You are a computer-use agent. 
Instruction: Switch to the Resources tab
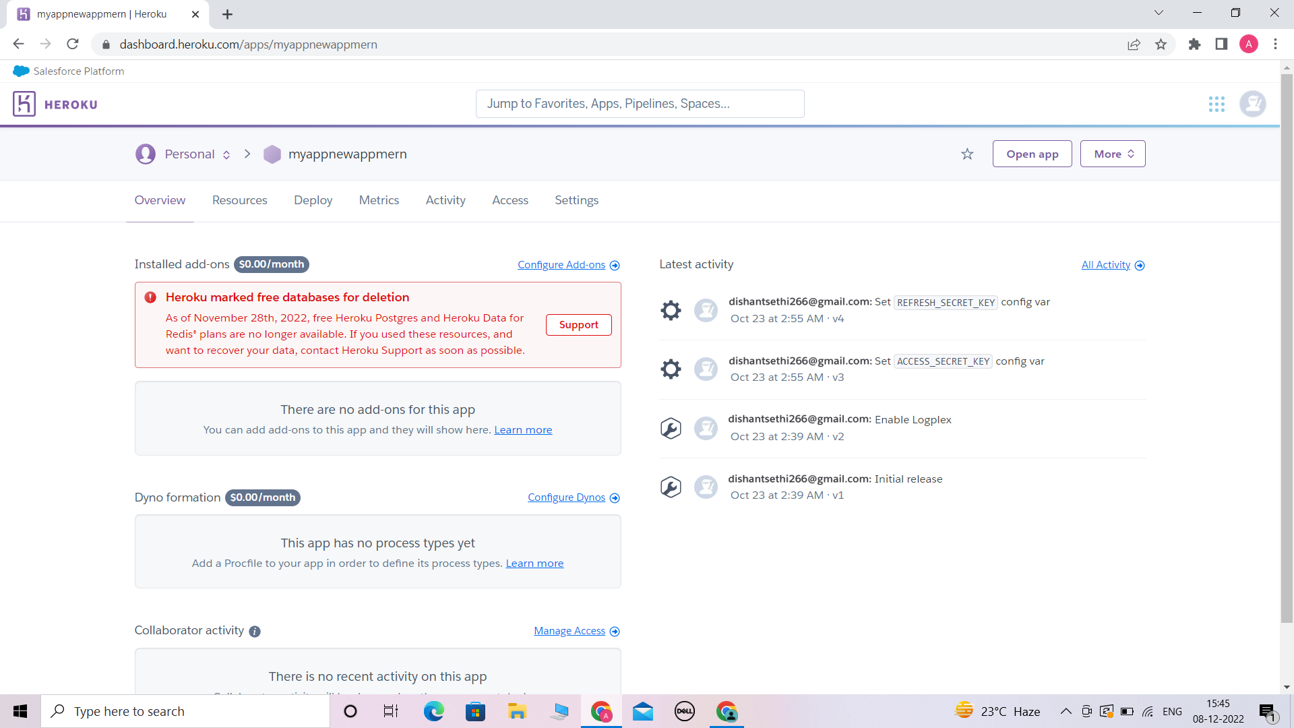coord(239,200)
